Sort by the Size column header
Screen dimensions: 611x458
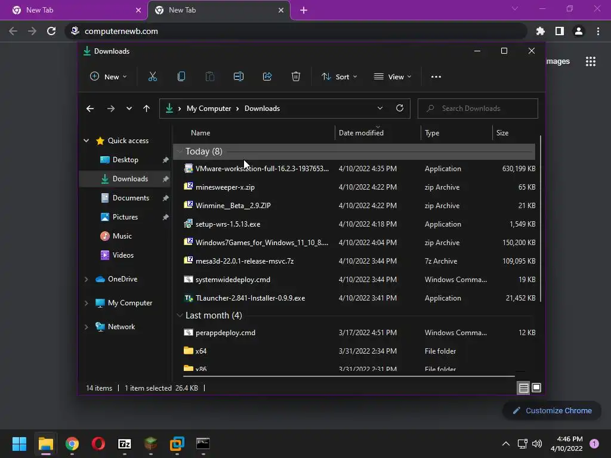point(514,133)
